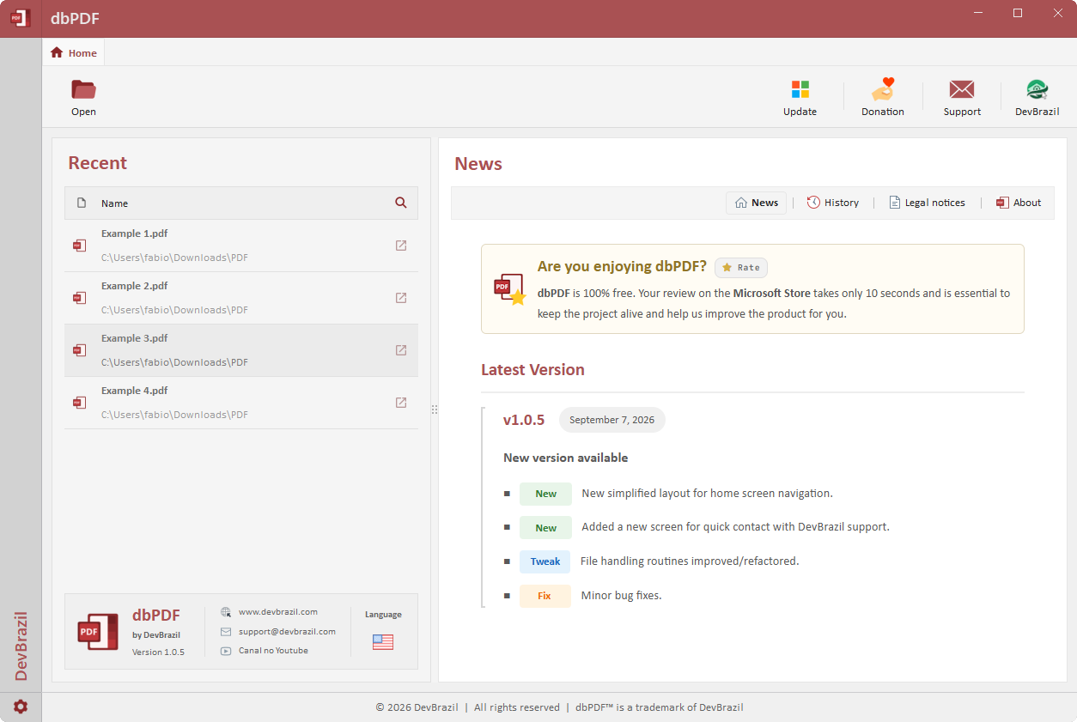Click the globe icon beside www.devbrazil.com

226,612
